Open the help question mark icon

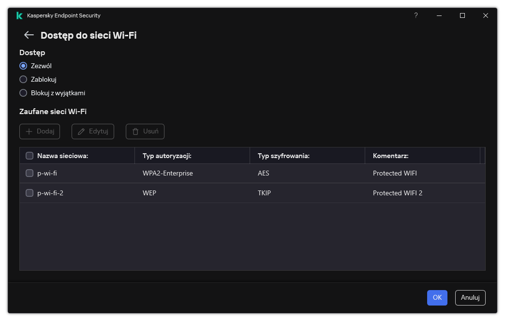pos(416,15)
